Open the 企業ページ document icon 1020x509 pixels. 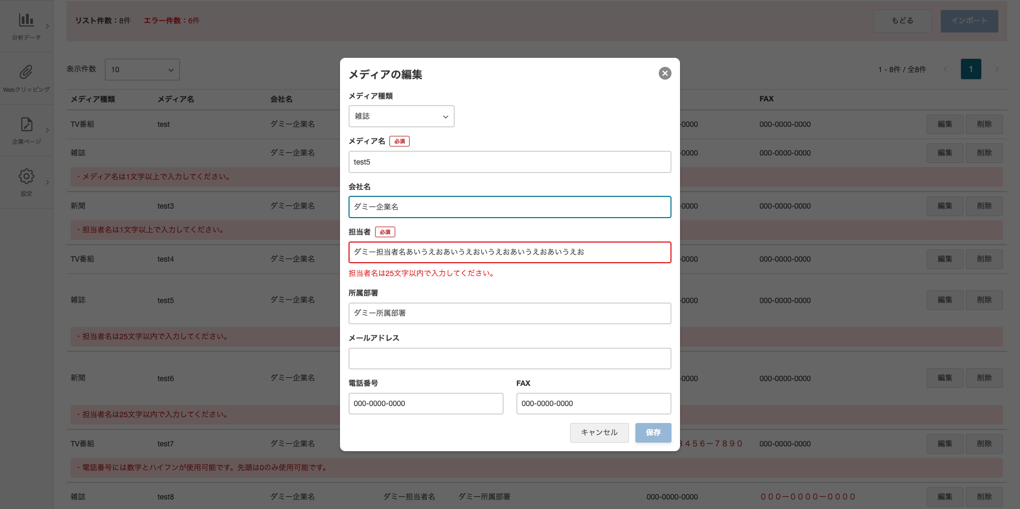click(26, 124)
